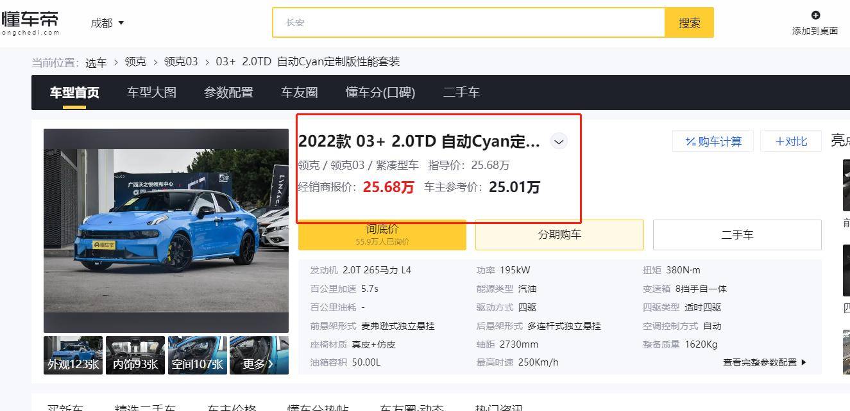Click the 购车计算 button
850x411 pixels.
click(713, 141)
